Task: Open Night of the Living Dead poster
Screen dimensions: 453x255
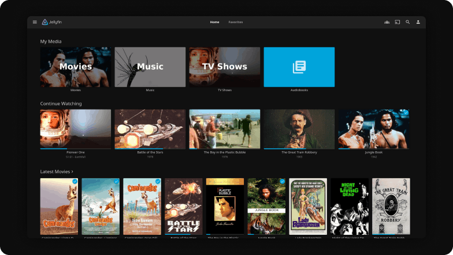Action: (349, 206)
